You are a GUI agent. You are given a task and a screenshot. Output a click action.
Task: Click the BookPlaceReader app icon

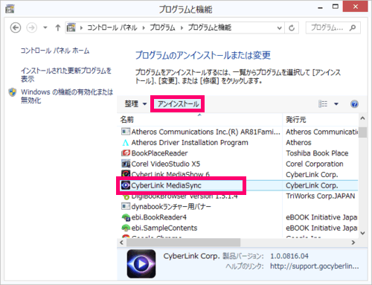click(x=126, y=153)
